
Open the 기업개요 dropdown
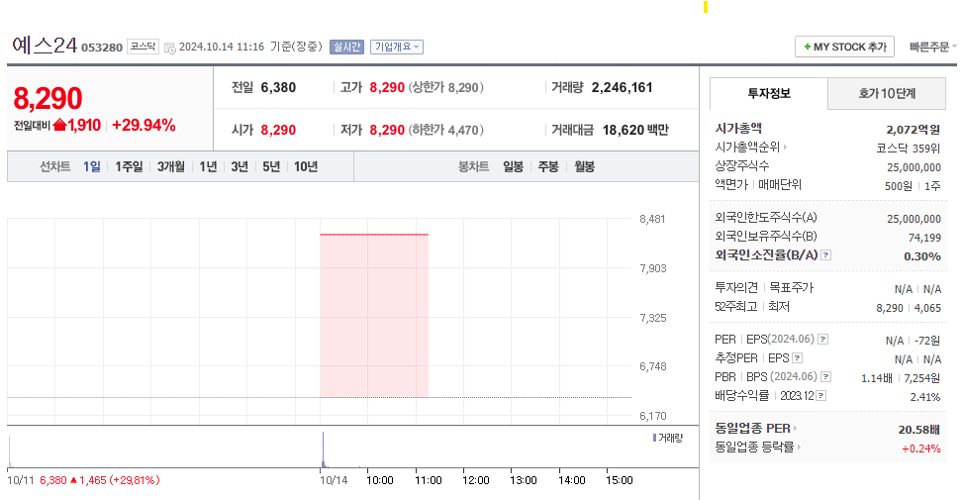pyautogui.click(x=397, y=47)
